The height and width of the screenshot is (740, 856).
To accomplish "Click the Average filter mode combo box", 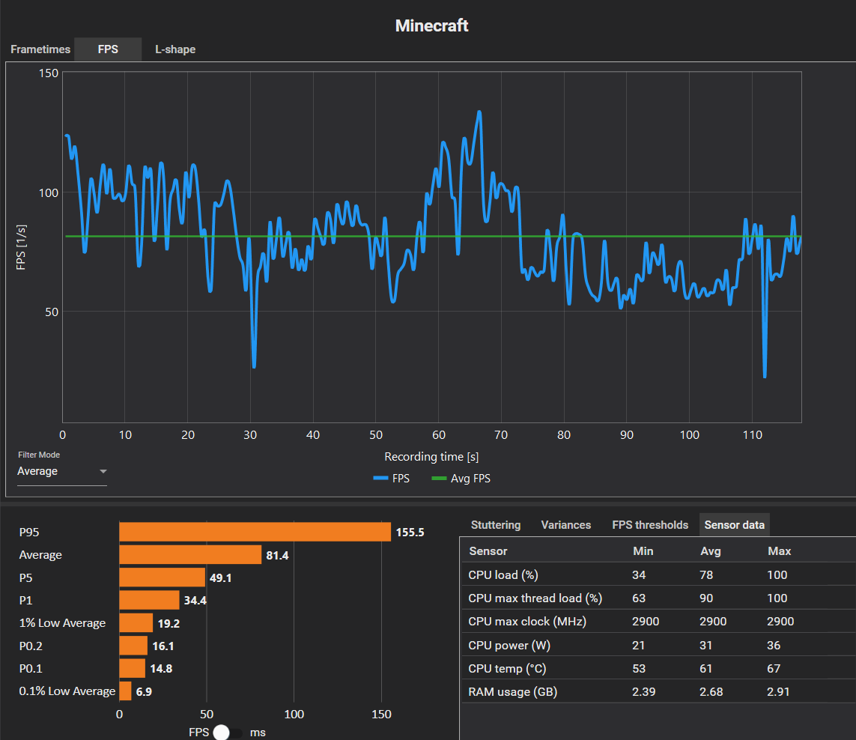I will (x=61, y=471).
